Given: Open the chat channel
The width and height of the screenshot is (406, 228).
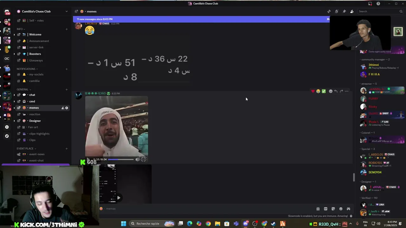Looking at the screenshot, I should click(x=43, y=95).
